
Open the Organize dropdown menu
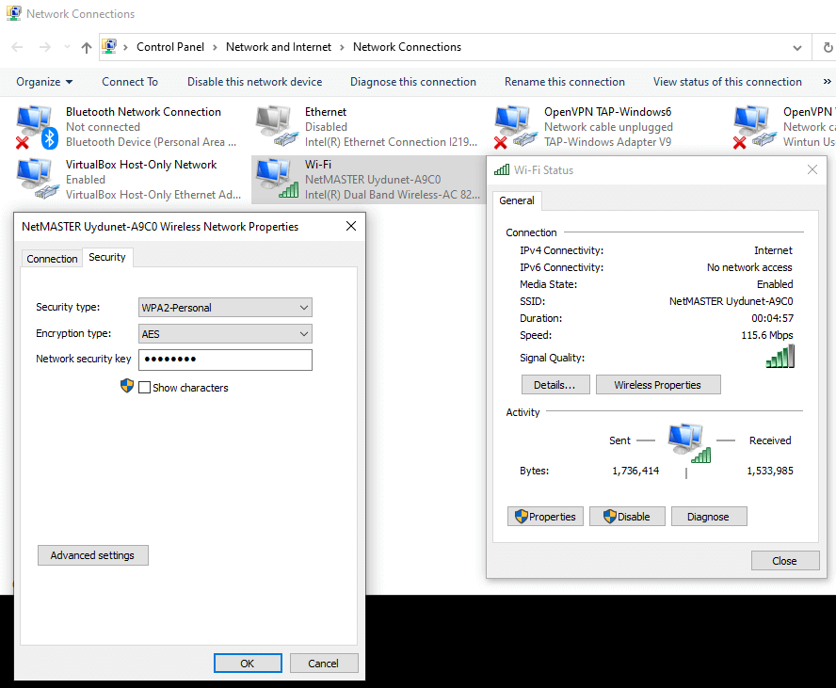click(x=43, y=82)
